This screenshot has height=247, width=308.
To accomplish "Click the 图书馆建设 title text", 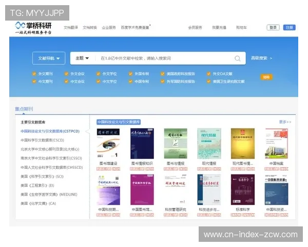I will coord(108,164).
